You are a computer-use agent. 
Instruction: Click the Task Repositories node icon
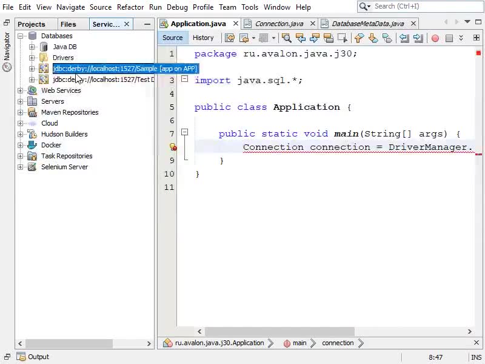tap(32, 156)
